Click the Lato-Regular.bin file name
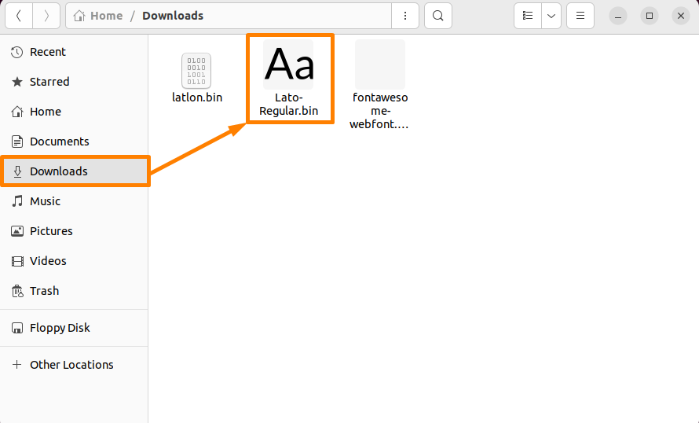 click(x=289, y=105)
